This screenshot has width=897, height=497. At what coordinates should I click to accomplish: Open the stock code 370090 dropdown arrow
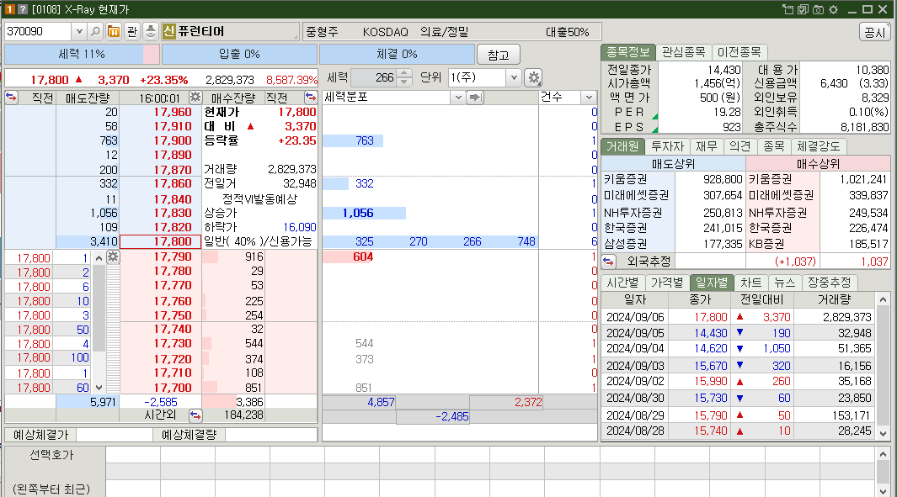coord(79,31)
